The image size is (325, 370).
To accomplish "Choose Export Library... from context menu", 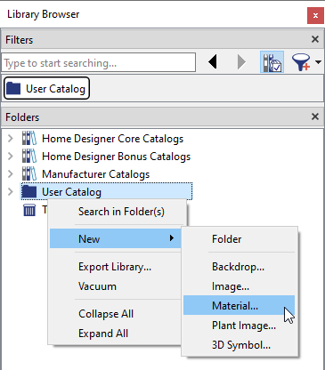I will [115, 267].
